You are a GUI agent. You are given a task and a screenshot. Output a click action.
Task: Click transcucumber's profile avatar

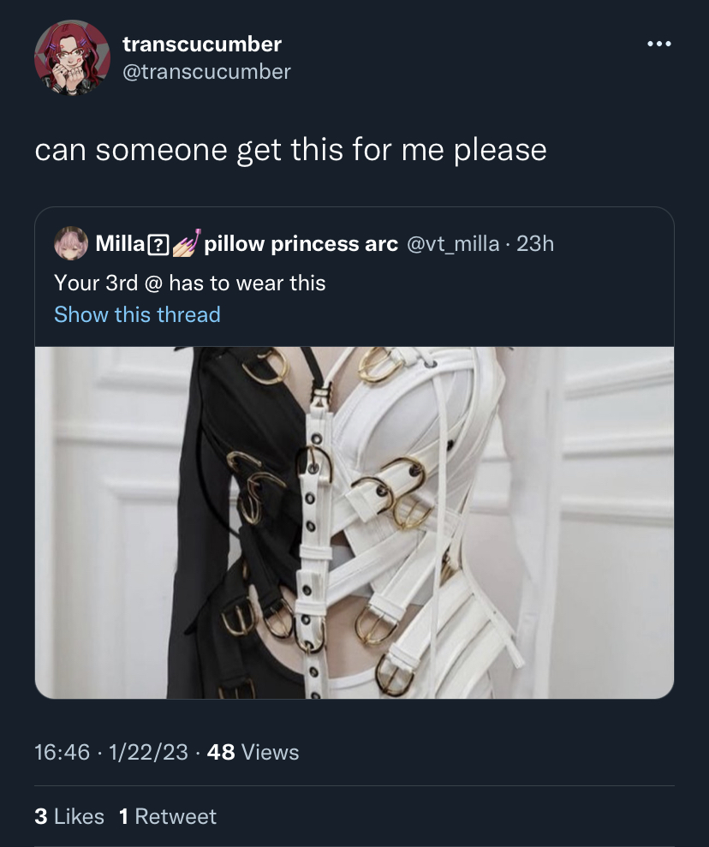[x=73, y=57]
